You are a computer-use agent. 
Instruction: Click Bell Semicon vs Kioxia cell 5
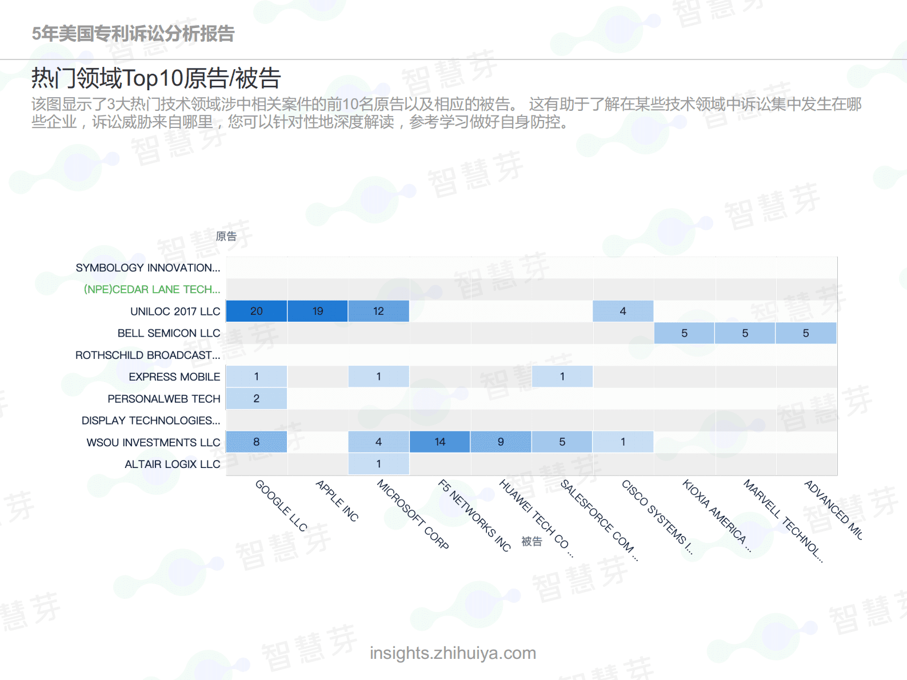pyautogui.click(x=684, y=333)
